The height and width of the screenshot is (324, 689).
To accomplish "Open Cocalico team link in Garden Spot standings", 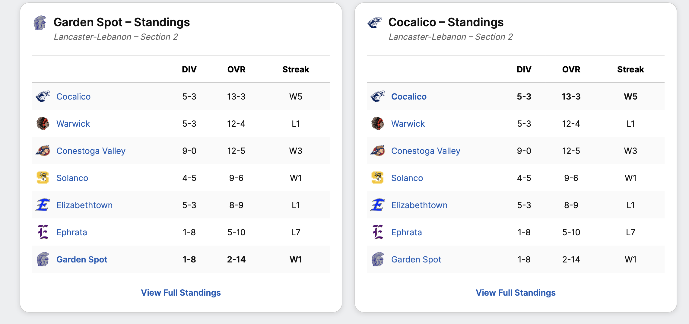I will click(73, 97).
